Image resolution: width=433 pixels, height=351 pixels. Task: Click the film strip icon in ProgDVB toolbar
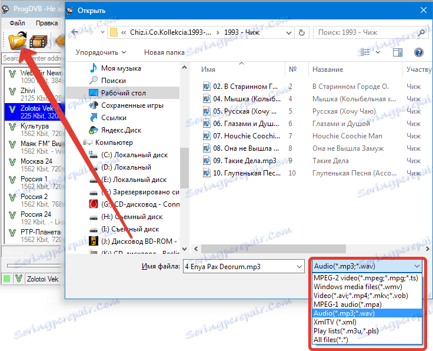(39, 42)
